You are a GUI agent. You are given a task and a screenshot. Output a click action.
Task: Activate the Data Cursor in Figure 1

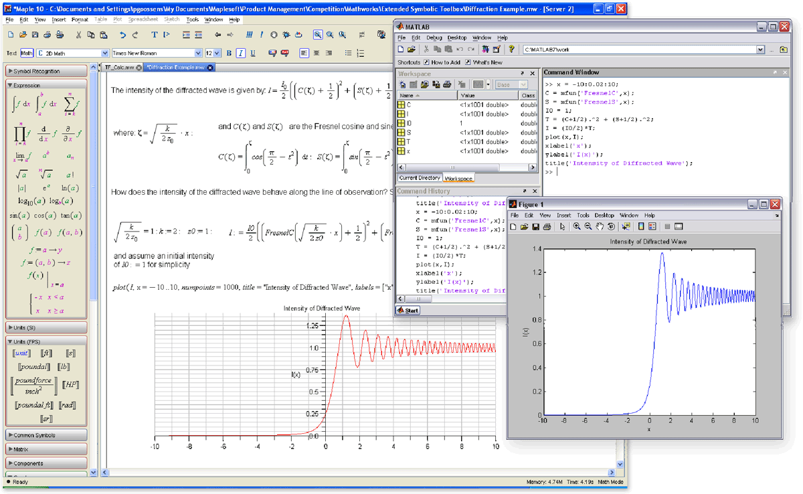[624, 226]
